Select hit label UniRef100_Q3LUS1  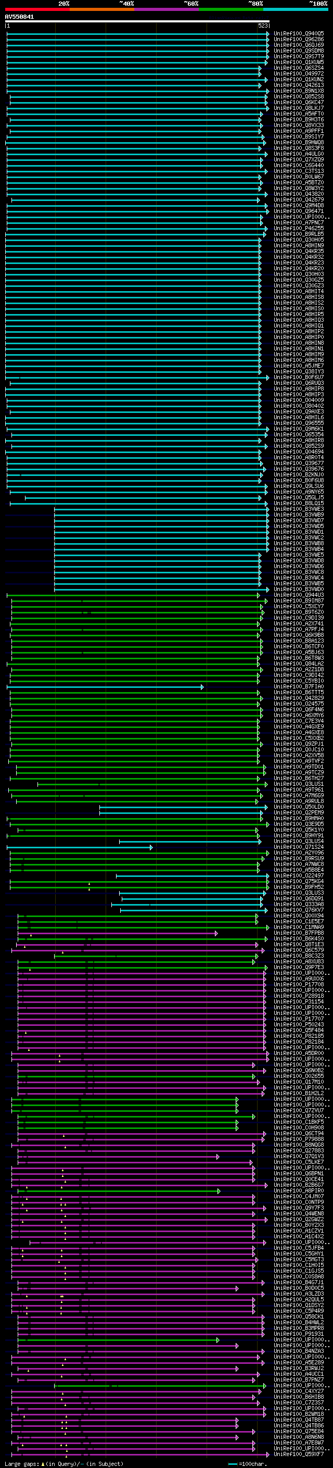[299, 784]
